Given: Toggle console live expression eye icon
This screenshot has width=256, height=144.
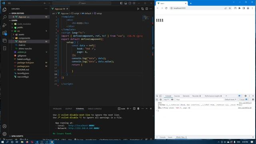Looking at the screenshot, I should 172,100.
